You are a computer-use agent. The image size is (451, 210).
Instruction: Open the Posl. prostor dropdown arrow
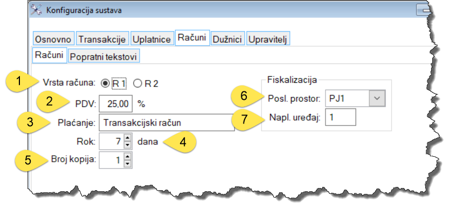[x=377, y=98]
